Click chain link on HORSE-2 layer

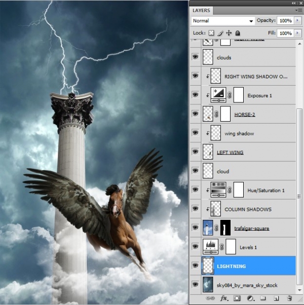[216, 114]
